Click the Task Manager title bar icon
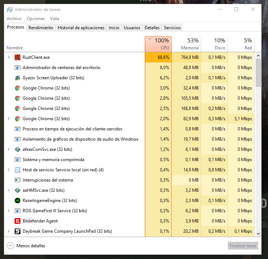This screenshot has height=259, width=268. pos(10,9)
